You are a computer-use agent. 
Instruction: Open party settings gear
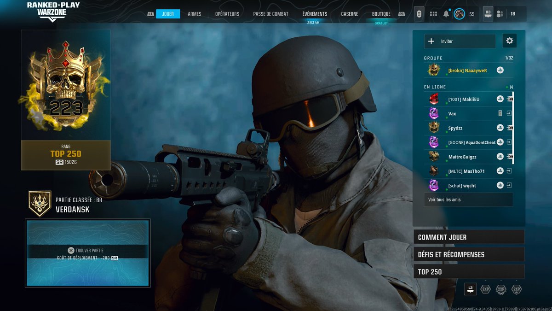coord(509,41)
